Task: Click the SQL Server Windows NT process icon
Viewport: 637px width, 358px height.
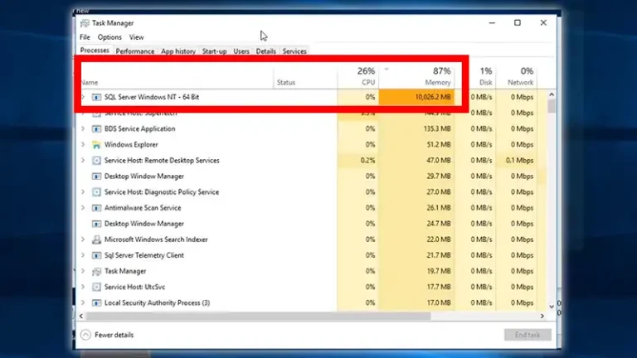Action: pos(96,97)
